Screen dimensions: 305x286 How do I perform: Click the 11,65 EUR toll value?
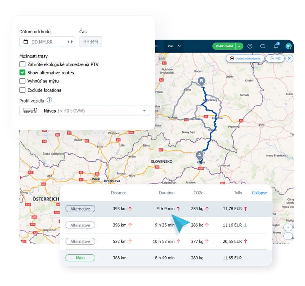(x=232, y=258)
